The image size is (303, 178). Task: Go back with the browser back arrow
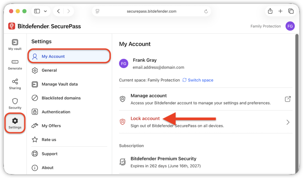pyautogui.click(x=58, y=11)
